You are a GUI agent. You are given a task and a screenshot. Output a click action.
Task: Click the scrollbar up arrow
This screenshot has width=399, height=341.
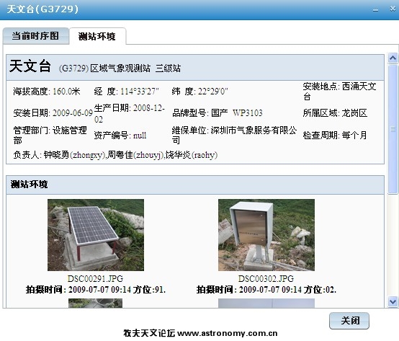(x=393, y=58)
